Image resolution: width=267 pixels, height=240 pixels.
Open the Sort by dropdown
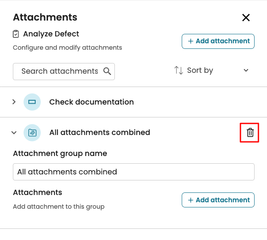pyautogui.click(x=211, y=70)
